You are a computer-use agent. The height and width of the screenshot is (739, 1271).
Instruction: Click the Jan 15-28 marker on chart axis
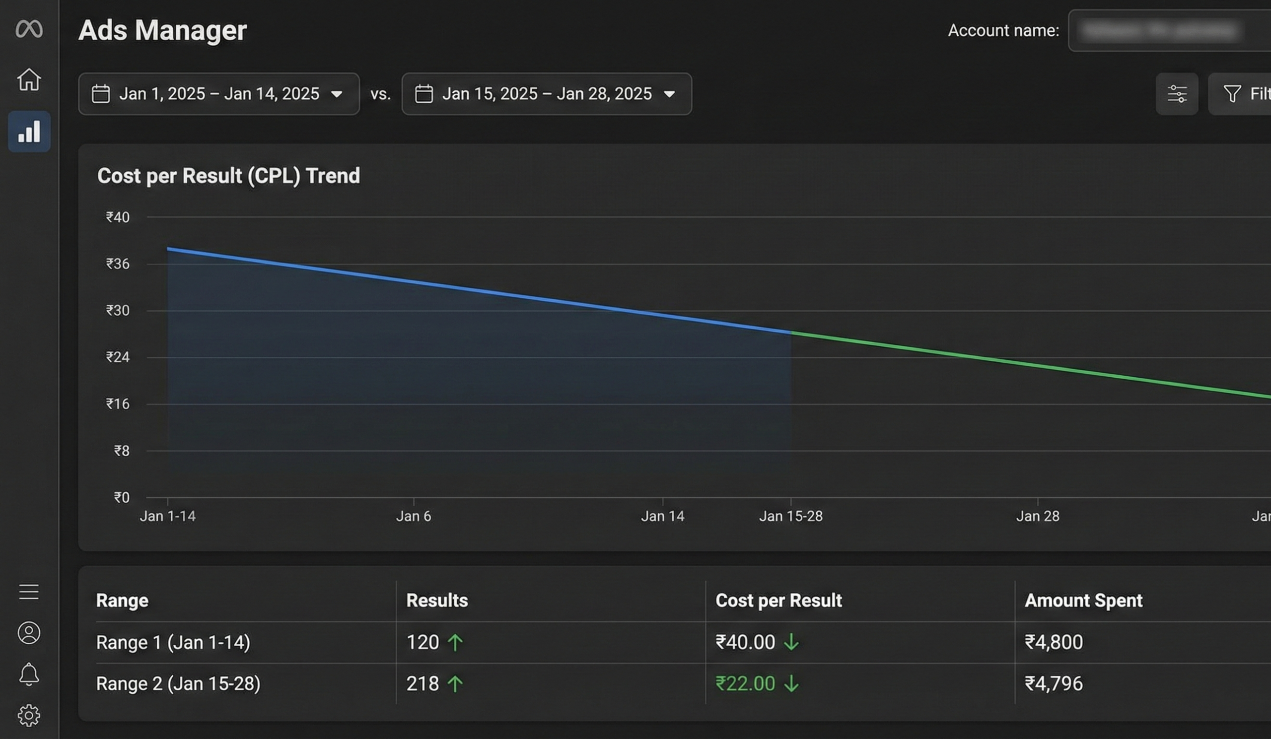[x=791, y=516]
